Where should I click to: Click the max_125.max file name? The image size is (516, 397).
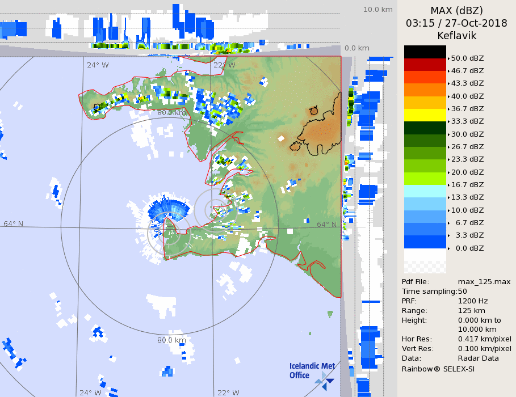point(484,282)
